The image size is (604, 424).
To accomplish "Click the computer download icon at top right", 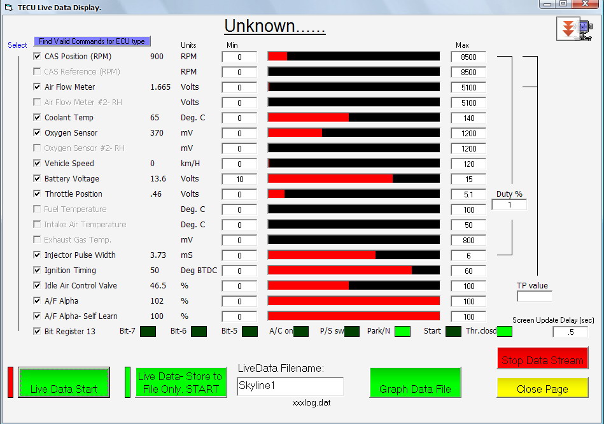I will 575,29.
